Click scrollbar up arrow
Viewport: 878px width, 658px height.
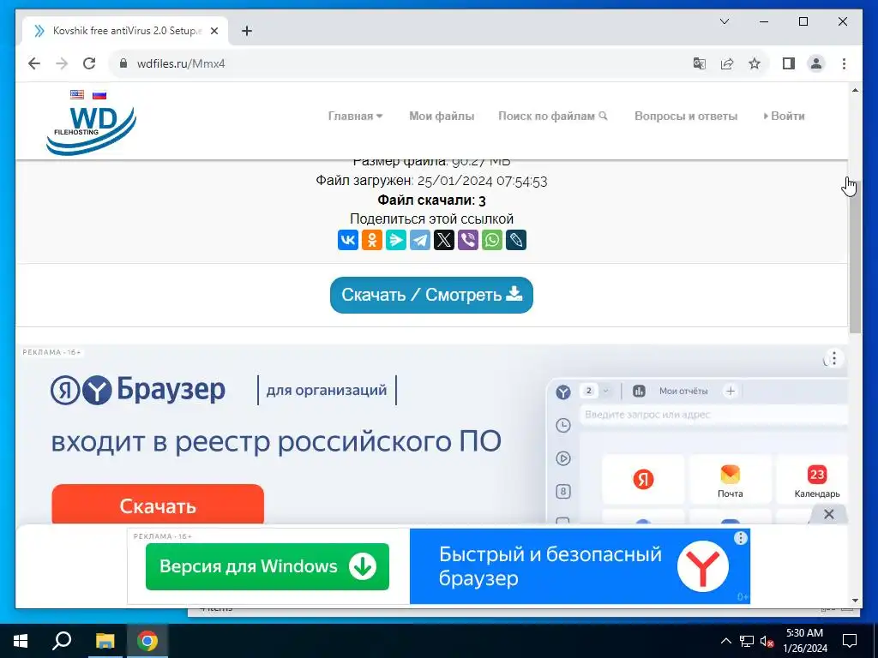[855, 90]
